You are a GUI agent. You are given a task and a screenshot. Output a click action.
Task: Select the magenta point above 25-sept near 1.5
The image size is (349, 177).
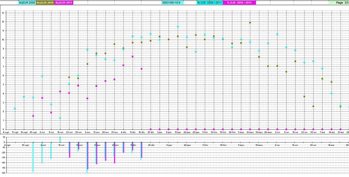pyautogui.click(x=33, y=116)
